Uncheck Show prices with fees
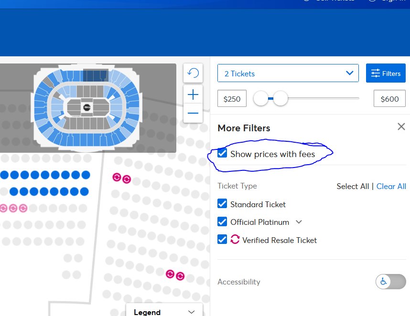Screen dimensions: 410x316 pyautogui.click(x=222, y=153)
